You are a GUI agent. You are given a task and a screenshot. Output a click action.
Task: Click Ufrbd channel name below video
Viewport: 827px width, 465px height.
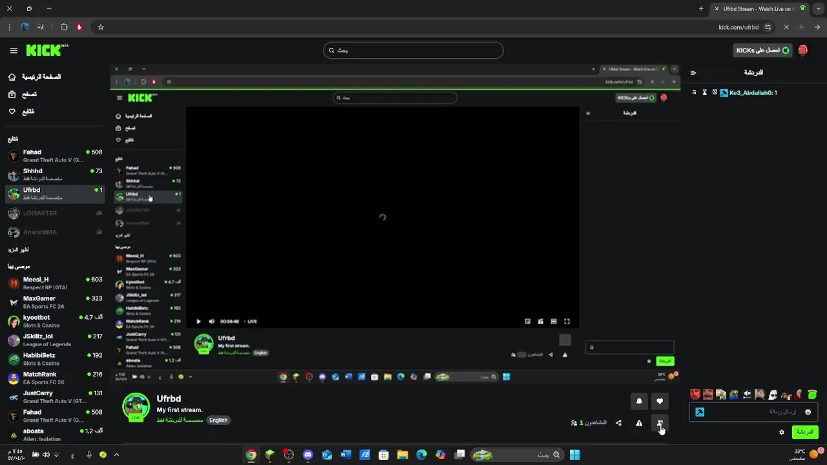coord(169,398)
